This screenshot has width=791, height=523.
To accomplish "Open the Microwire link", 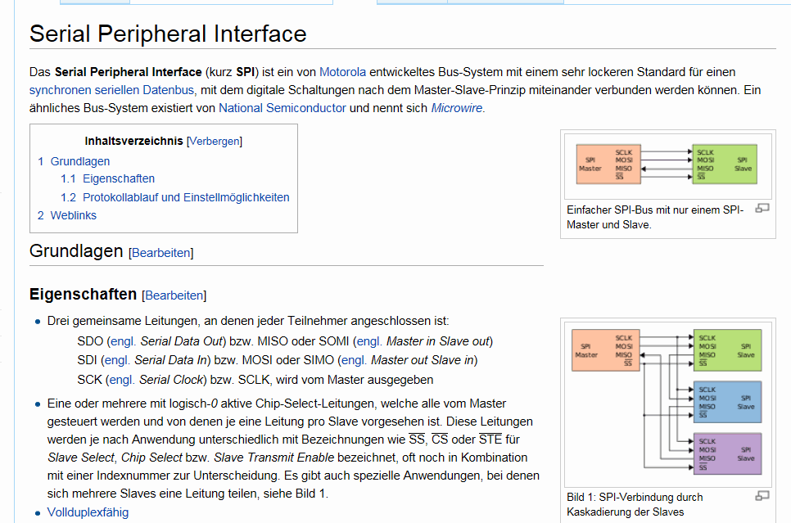I will click(x=457, y=108).
